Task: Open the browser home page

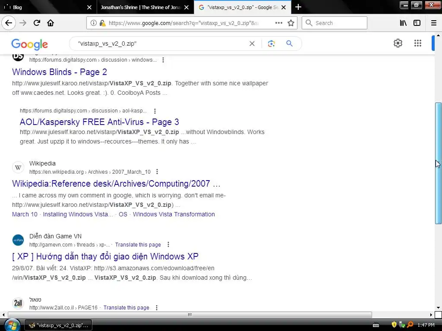Action: tap(51, 23)
